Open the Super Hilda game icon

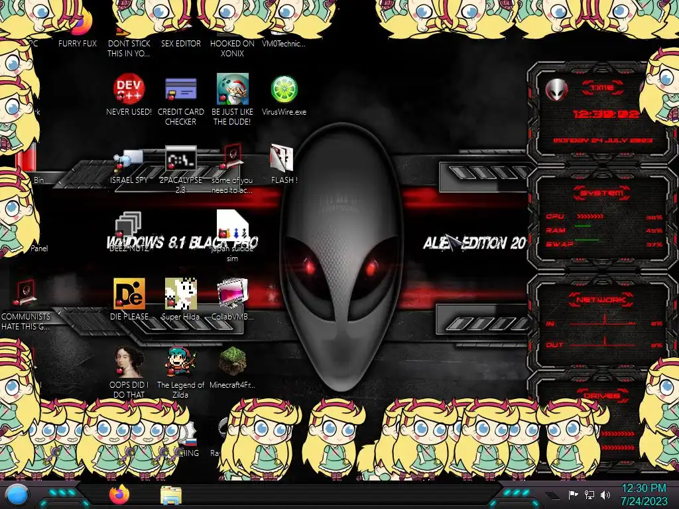click(x=180, y=294)
